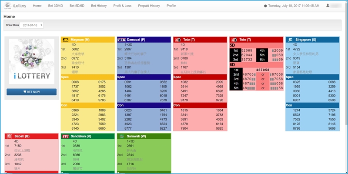This screenshot has height=174, width=348.
Task: Click the Sandakan STC logo icon
Action: (x=65, y=136)
